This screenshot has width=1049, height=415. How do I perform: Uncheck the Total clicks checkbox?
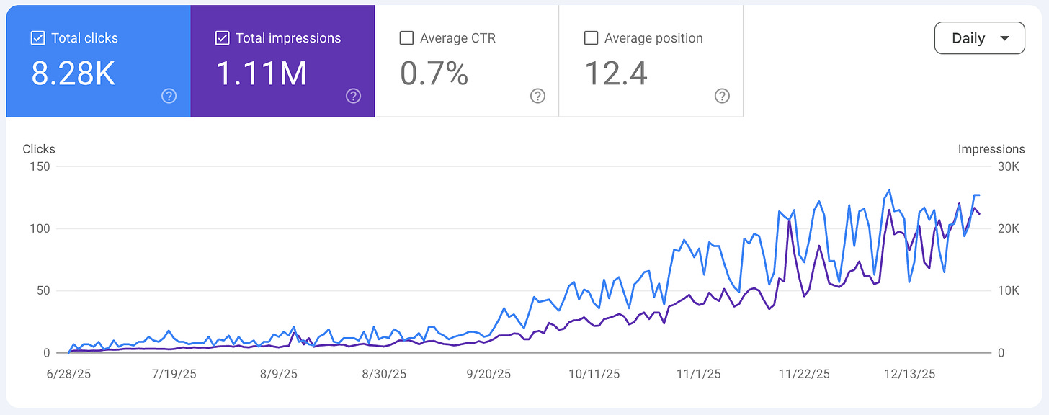(37, 37)
